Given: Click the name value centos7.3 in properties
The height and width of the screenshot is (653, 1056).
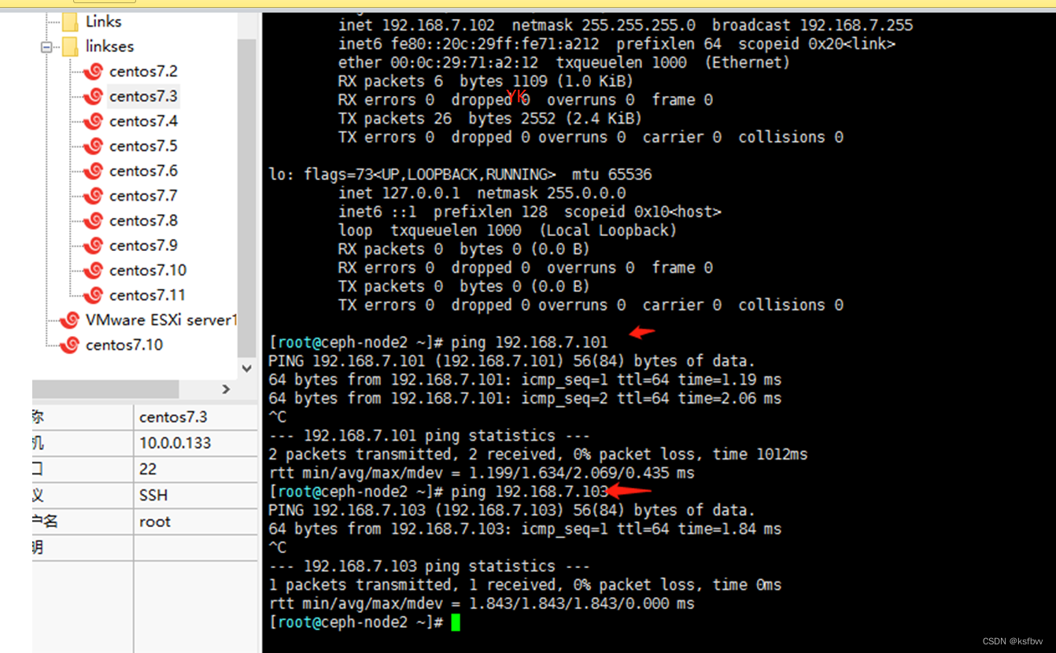Looking at the screenshot, I should pos(173,417).
